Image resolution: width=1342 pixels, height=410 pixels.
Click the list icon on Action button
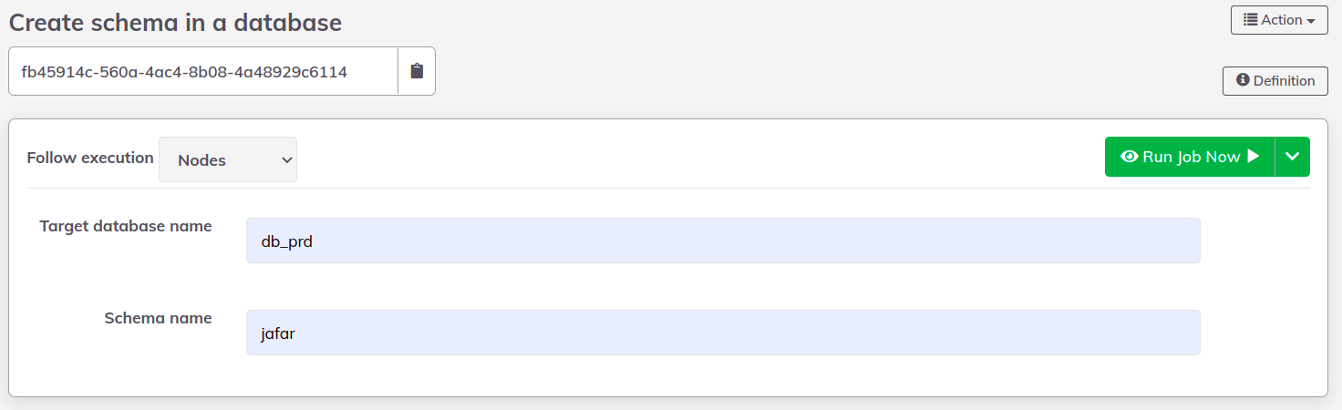(x=1251, y=20)
